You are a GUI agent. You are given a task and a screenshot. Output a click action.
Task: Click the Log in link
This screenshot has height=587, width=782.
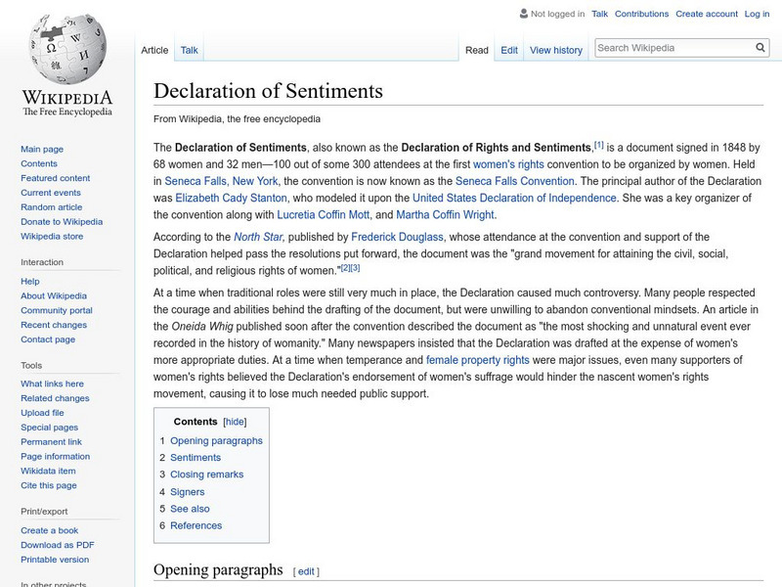(x=757, y=14)
